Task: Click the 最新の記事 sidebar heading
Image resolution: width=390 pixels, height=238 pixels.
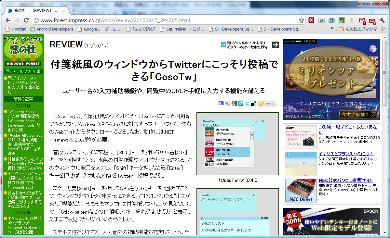Action: point(23,99)
